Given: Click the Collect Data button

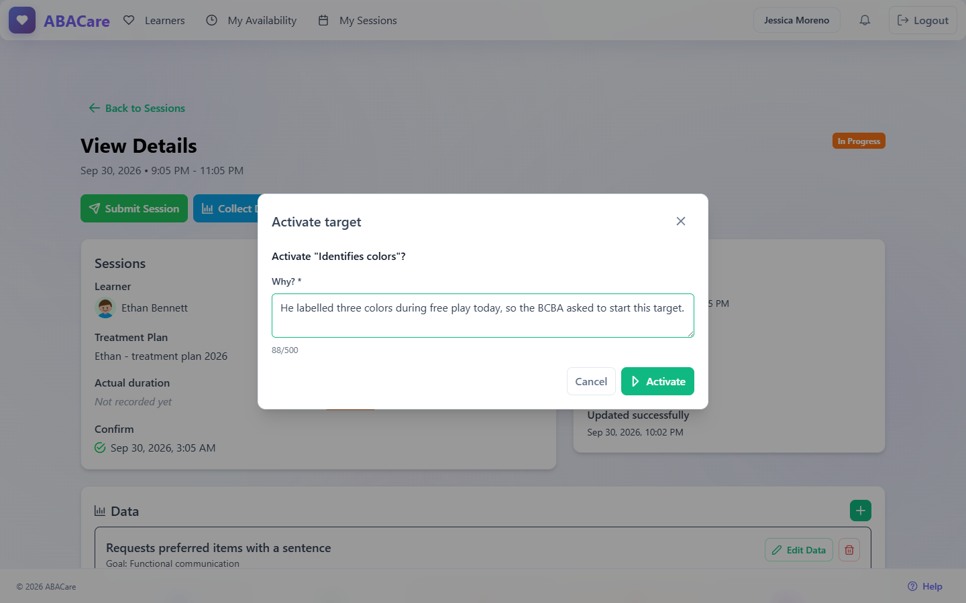Looking at the screenshot, I should [226, 208].
